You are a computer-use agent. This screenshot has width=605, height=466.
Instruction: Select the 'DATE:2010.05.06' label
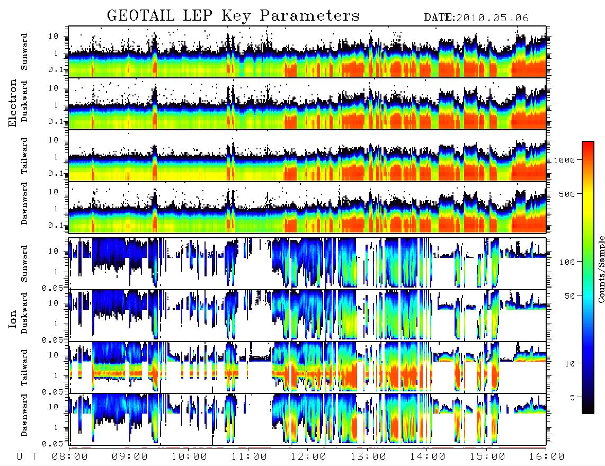coord(476,18)
